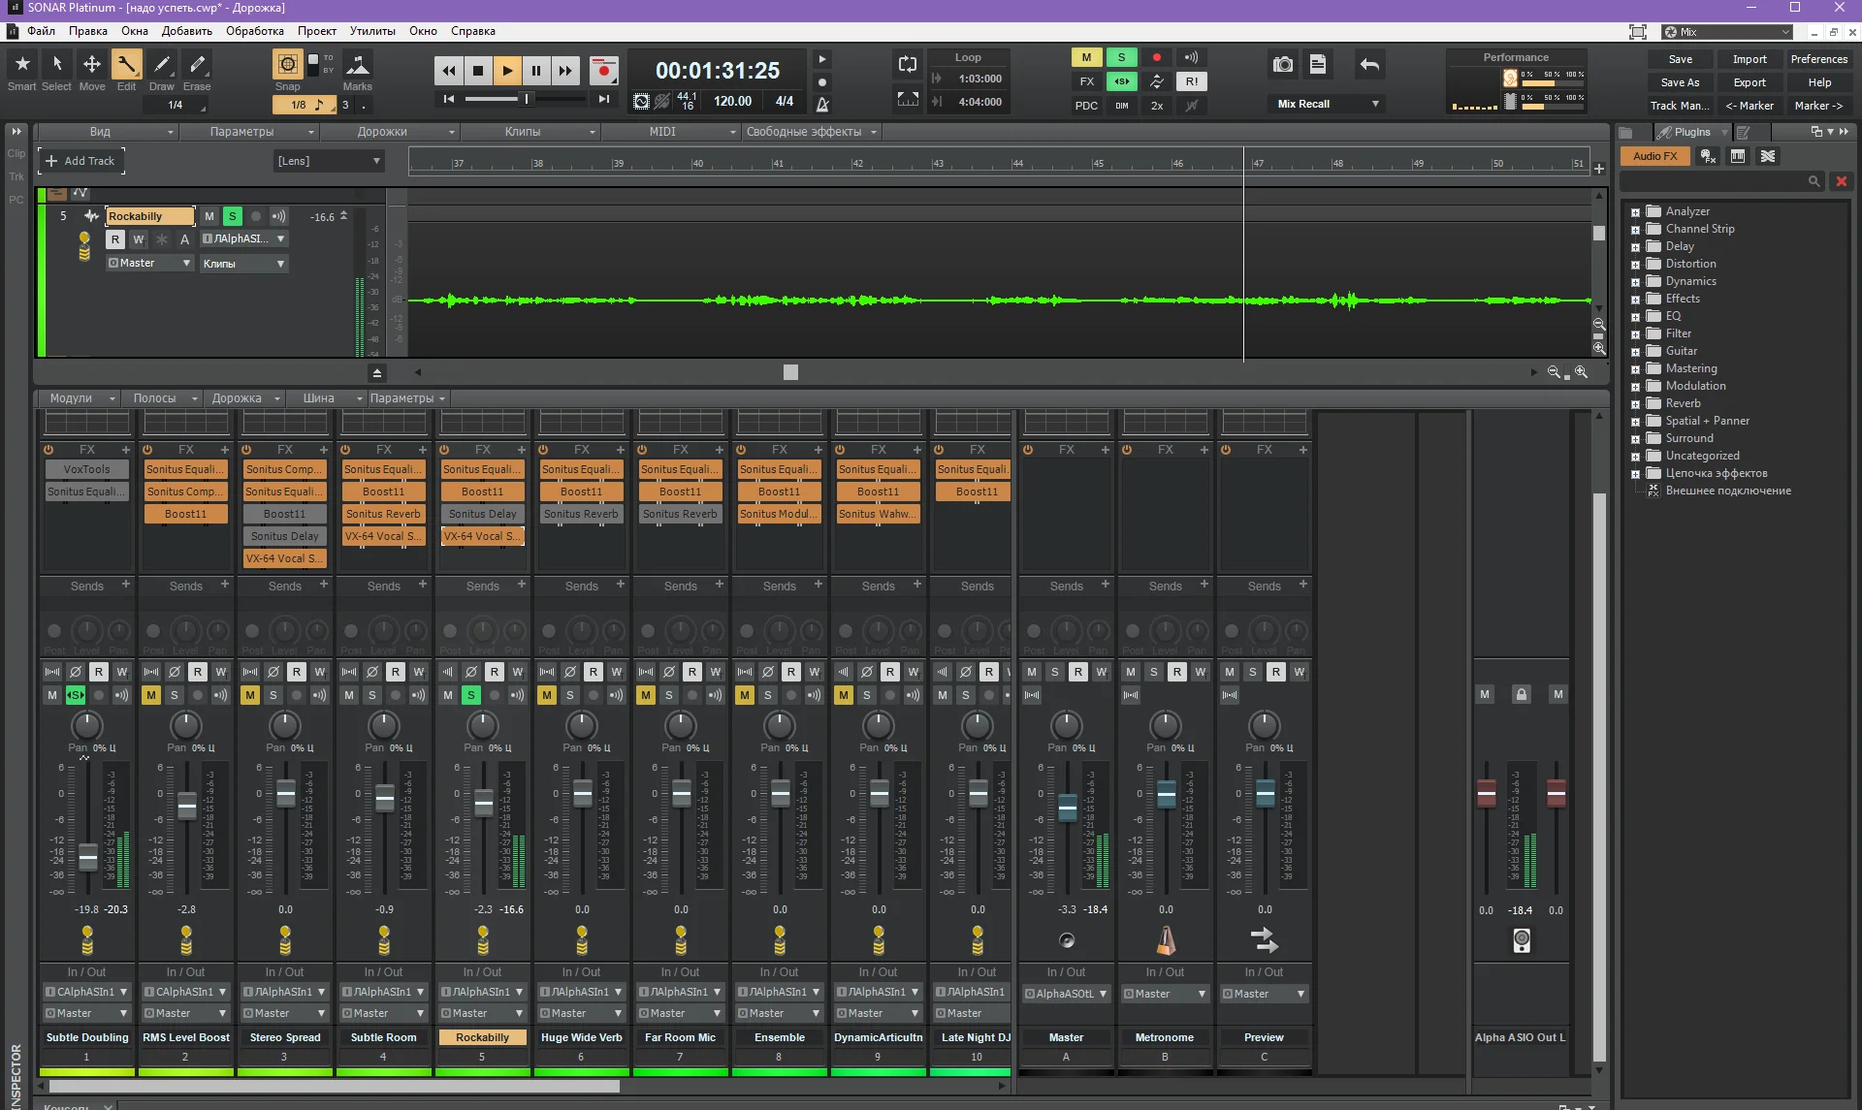Click the Metronome bus icon
This screenshot has height=1110, width=1862.
point(1166,939)
